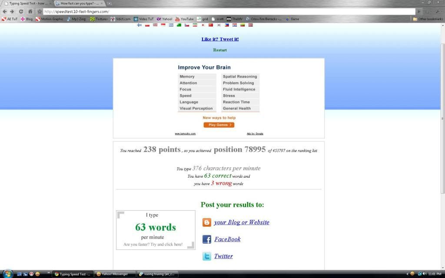Image resolution: width=445 pixels, height=278 pixels.
Task: Click the bookmark star icon
Action: point(40,12)
